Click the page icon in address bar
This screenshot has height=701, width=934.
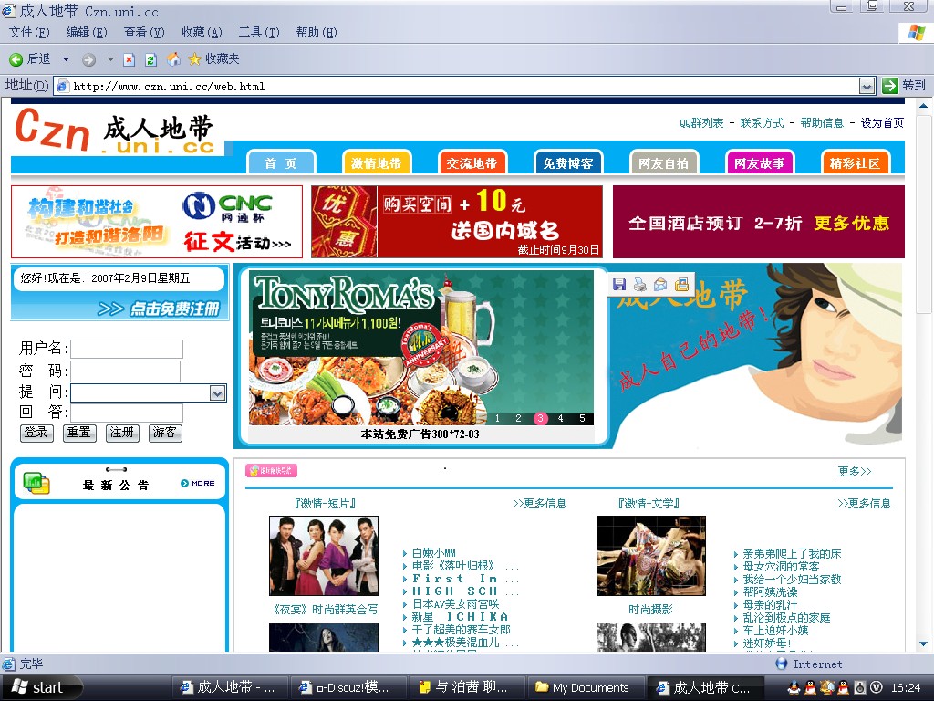[x=62, y=87]
